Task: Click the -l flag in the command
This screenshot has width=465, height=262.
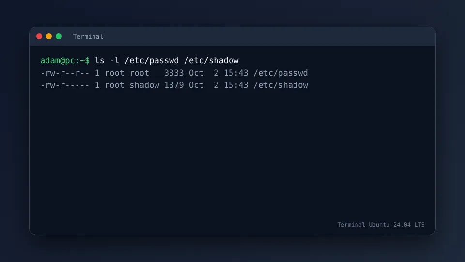Action: click(114, 60)
